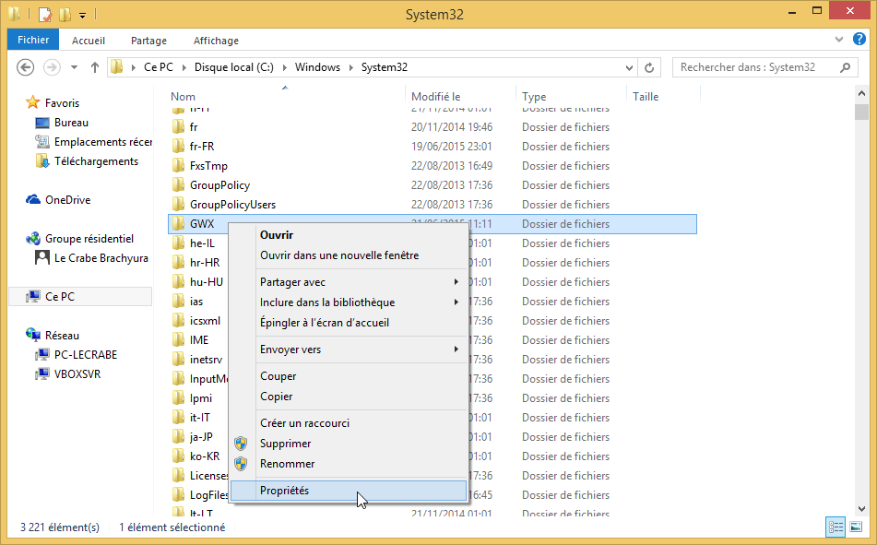Open Téléchargements in navigation pane
Viewport: 877px width, 545px height.
pos(96,161)
